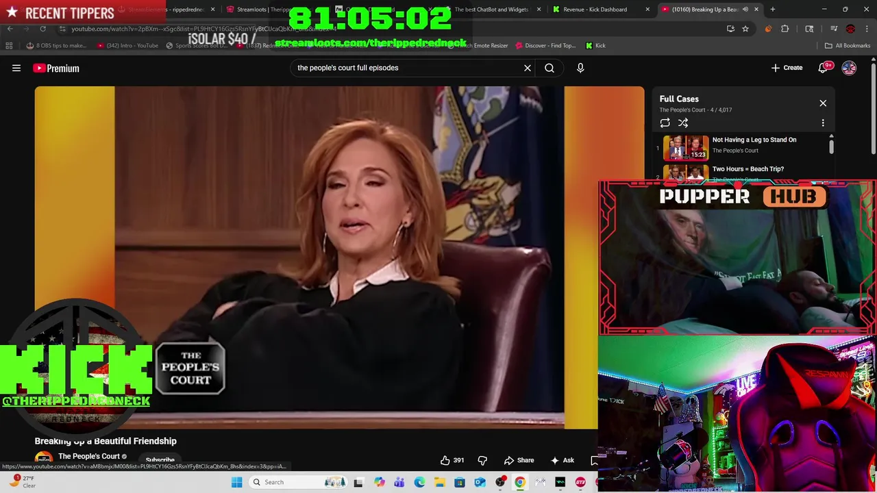Bookmark this page with the star
This screenshot has width=877, height=493.
coord(745,29)
